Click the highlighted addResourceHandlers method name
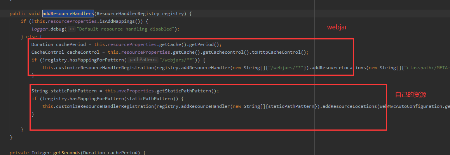450x155 pixels. 68,14
